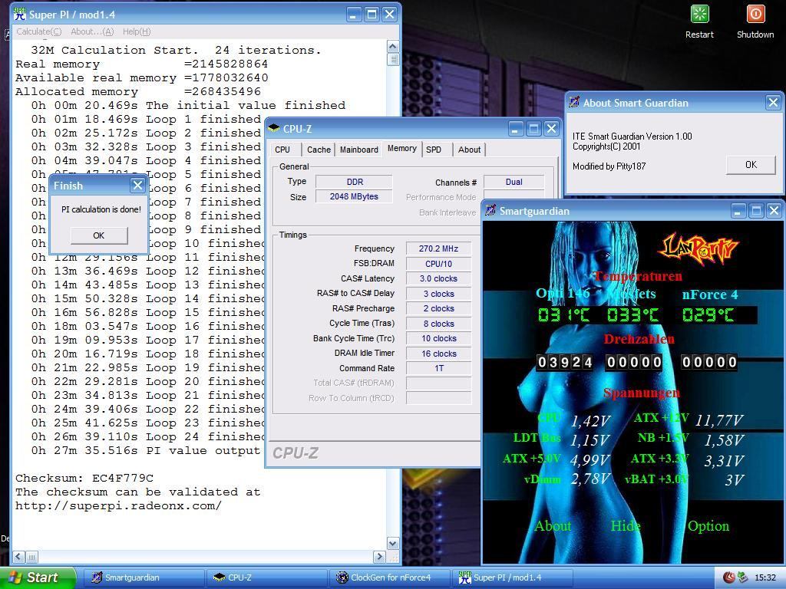Click PI value output line
Viewport: 786px width, 589px height.
(146, 451)
